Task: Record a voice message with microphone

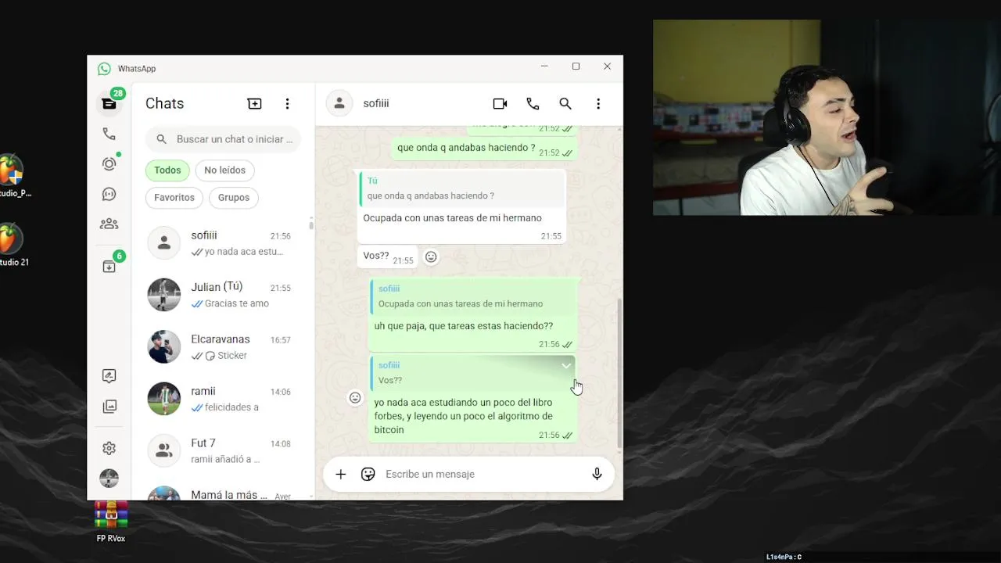Action: (597, 474)
